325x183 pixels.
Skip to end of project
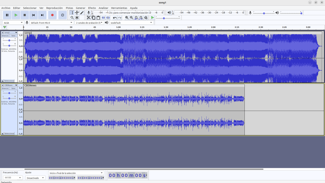pos(42,15)
